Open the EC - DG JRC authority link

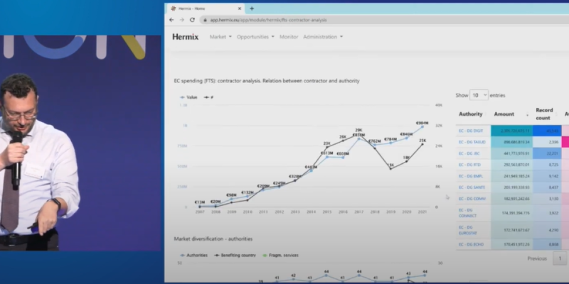[469, 153]
